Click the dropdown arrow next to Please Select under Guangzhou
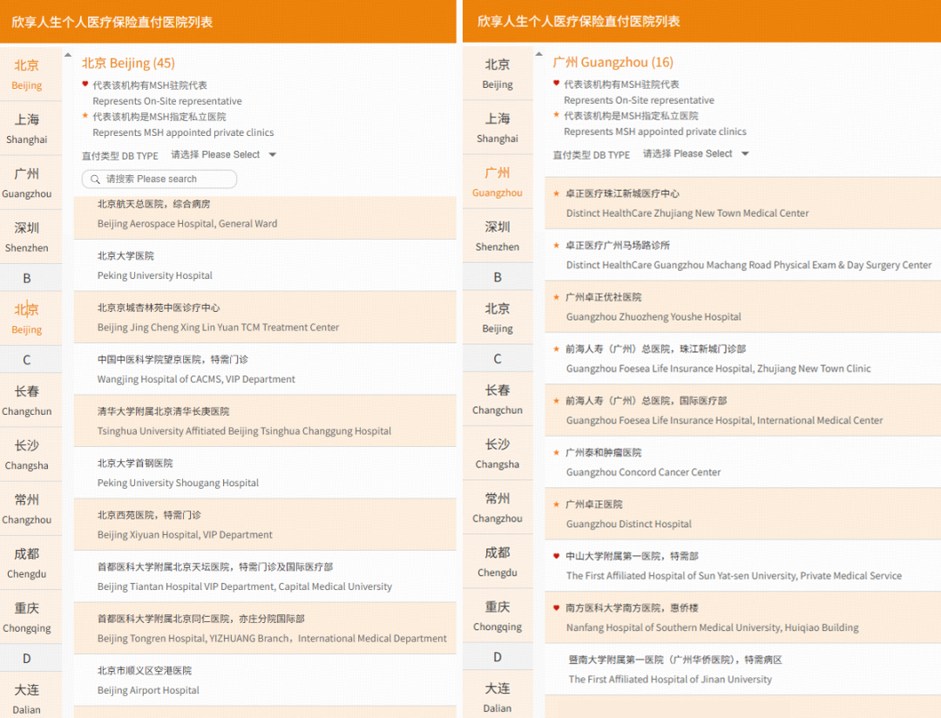Screen dimensions: 941x718 745,154
